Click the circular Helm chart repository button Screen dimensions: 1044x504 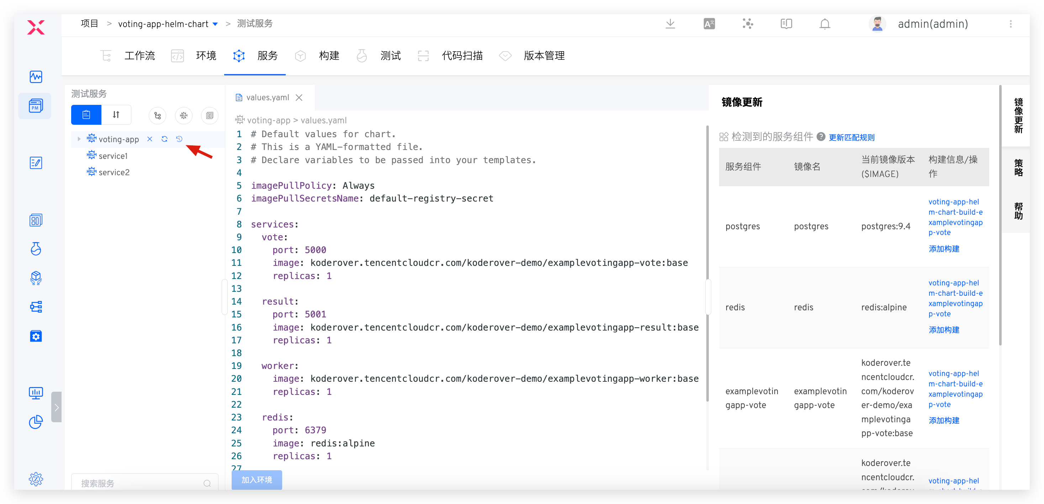point(184,116)
